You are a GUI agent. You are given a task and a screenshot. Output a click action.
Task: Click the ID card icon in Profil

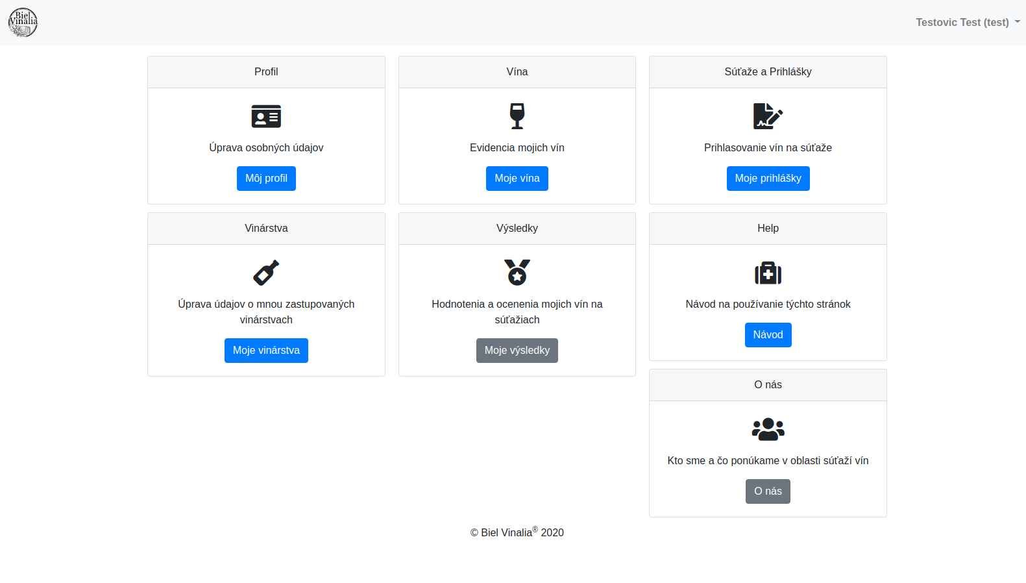[x=266, y=117]
